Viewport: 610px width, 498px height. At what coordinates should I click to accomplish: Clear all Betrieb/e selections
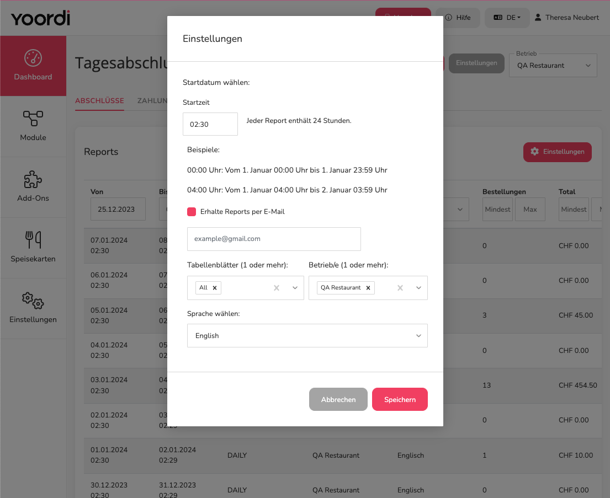(400, 288)
